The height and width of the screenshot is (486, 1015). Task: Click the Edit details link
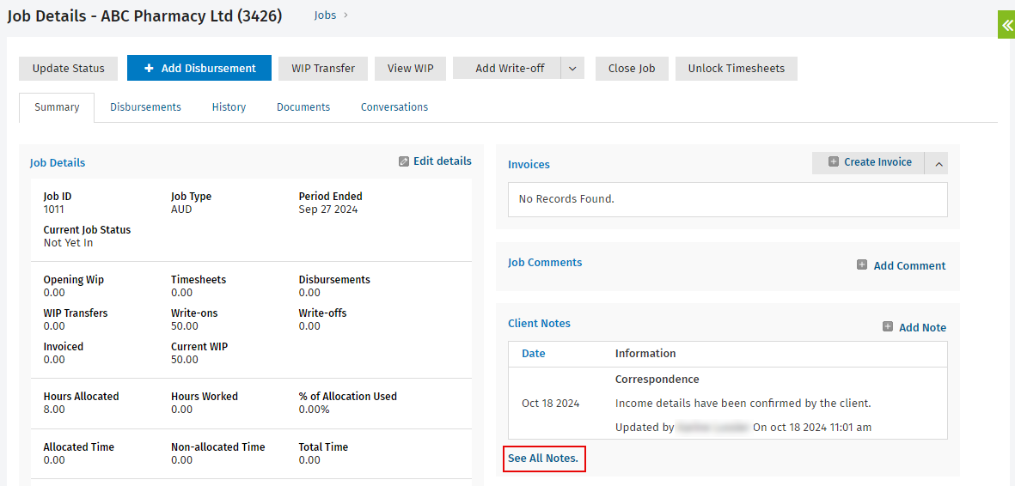[443, 161]
